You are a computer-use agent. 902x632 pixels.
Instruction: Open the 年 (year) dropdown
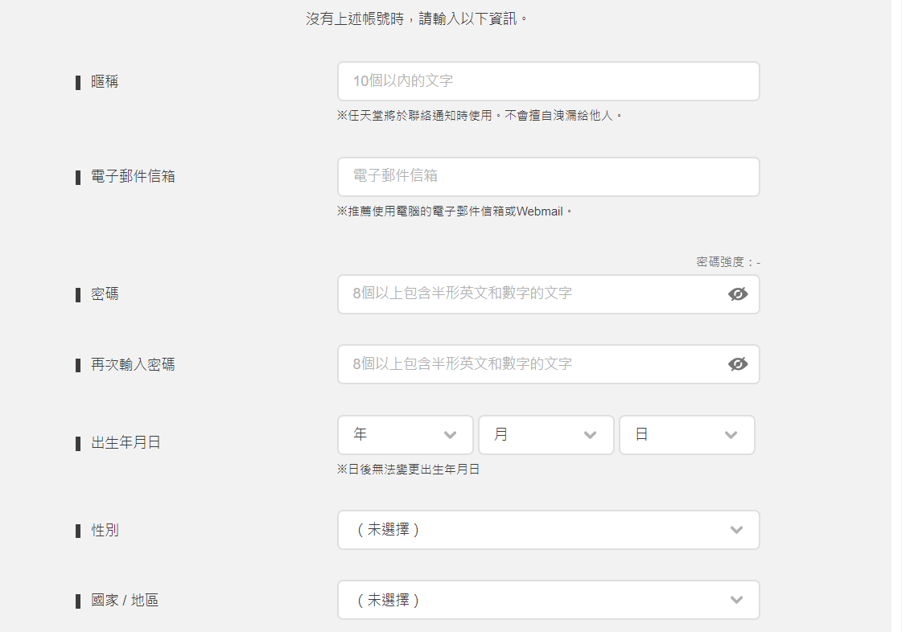click(x=405, y=434)
